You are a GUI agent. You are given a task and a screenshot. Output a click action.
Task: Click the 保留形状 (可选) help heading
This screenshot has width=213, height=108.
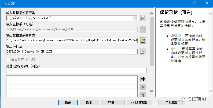pyautogui.click(x=176, y=13)
